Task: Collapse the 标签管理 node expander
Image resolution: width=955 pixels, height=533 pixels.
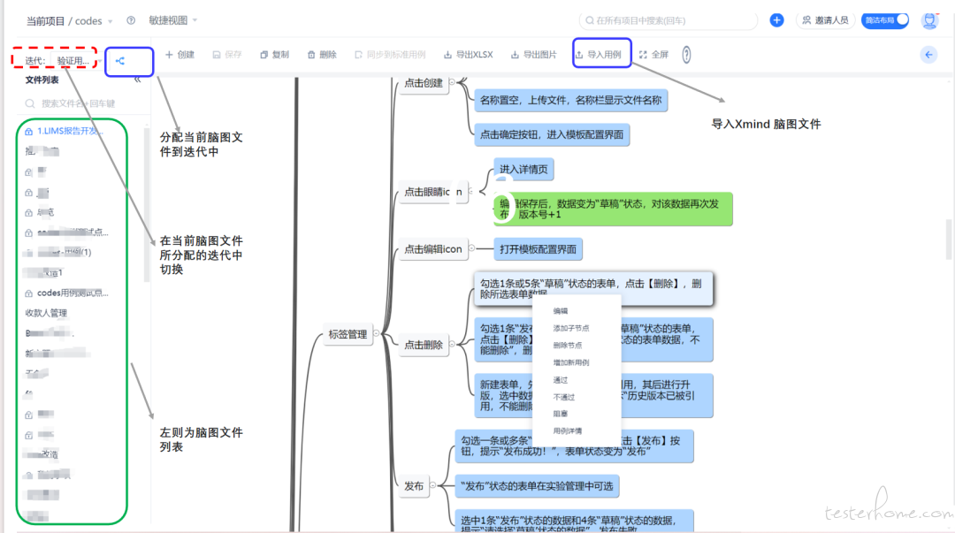Action: pos(376,333)
